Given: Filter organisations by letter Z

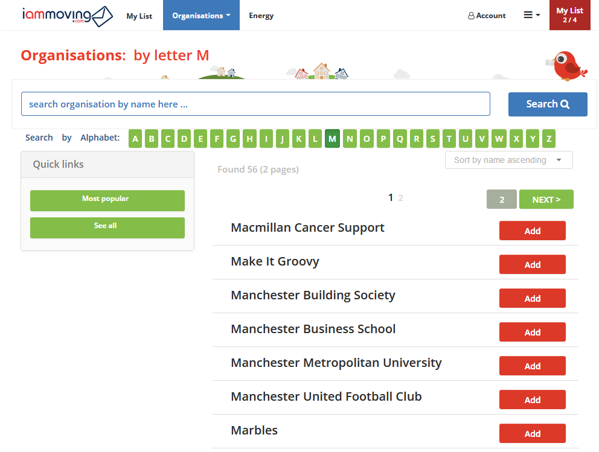Looking at the screenshot, I should pyautogui.click(x=549, y=139).
